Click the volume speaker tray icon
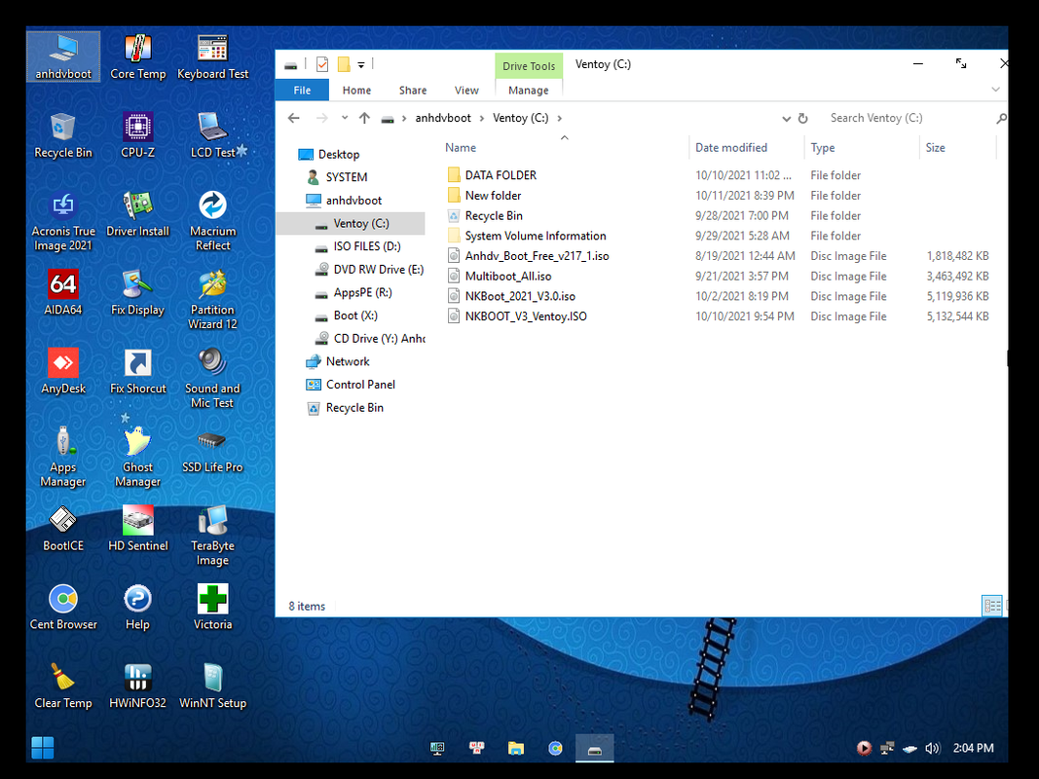 coord(932,748)
